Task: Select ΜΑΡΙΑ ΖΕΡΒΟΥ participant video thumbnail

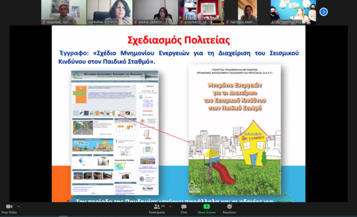Action: tap(155, 12)
